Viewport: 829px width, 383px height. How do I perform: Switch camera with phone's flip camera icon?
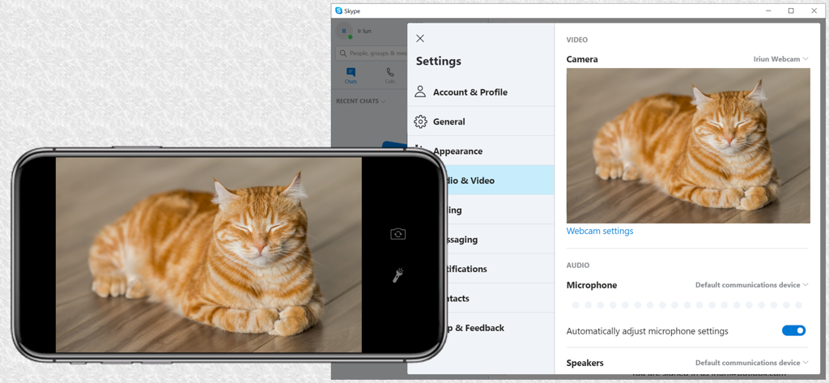(x=398, y=234)
